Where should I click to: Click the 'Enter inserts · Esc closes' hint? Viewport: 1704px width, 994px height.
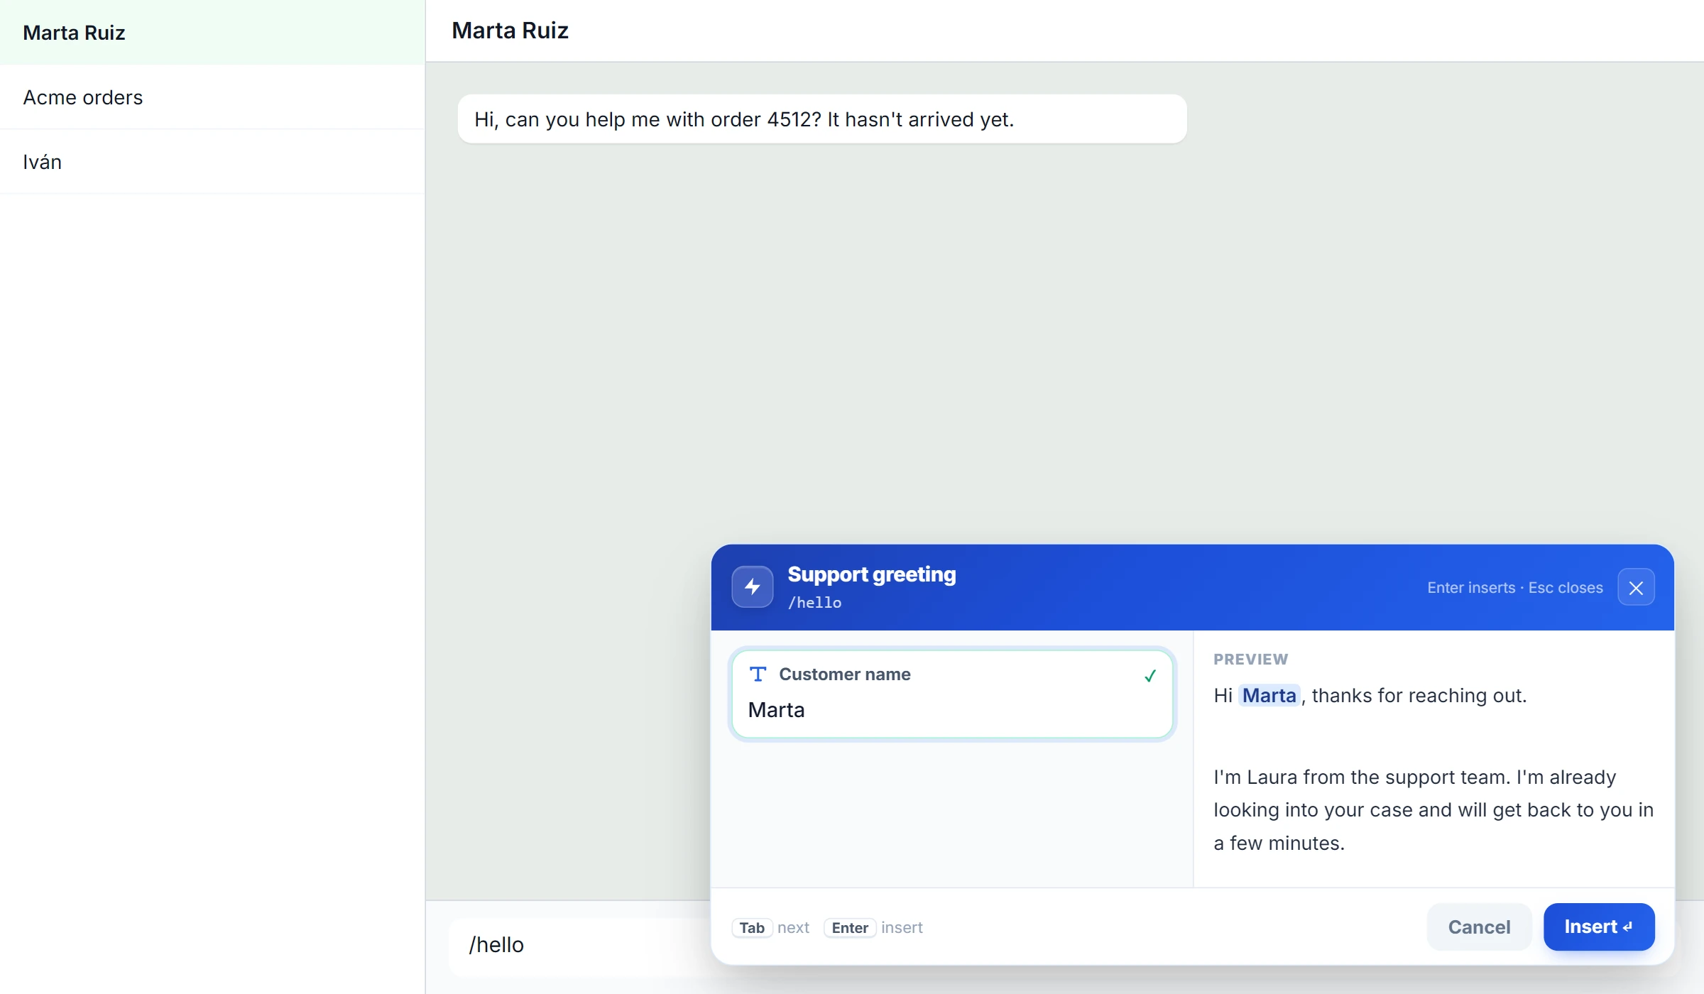(x=1514, y=588)
